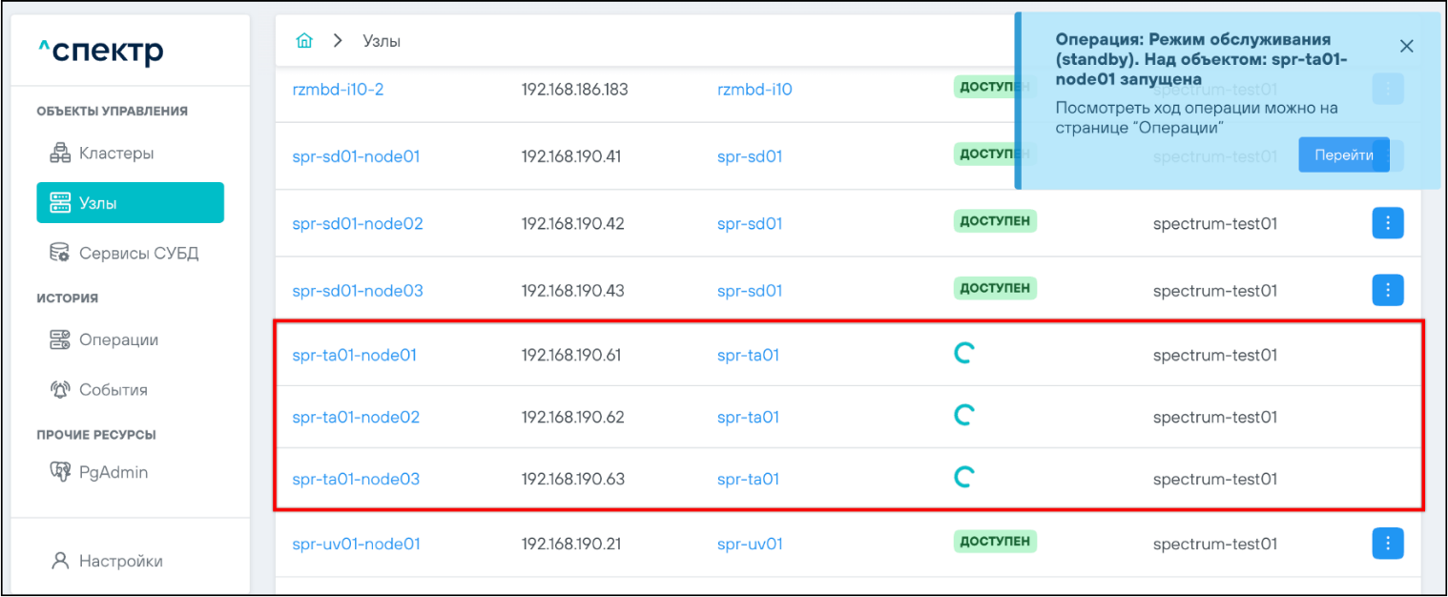1448x597 pixels.
Task: Open actions menu for spr-sd01-node03
Action: click(1387, 289)
